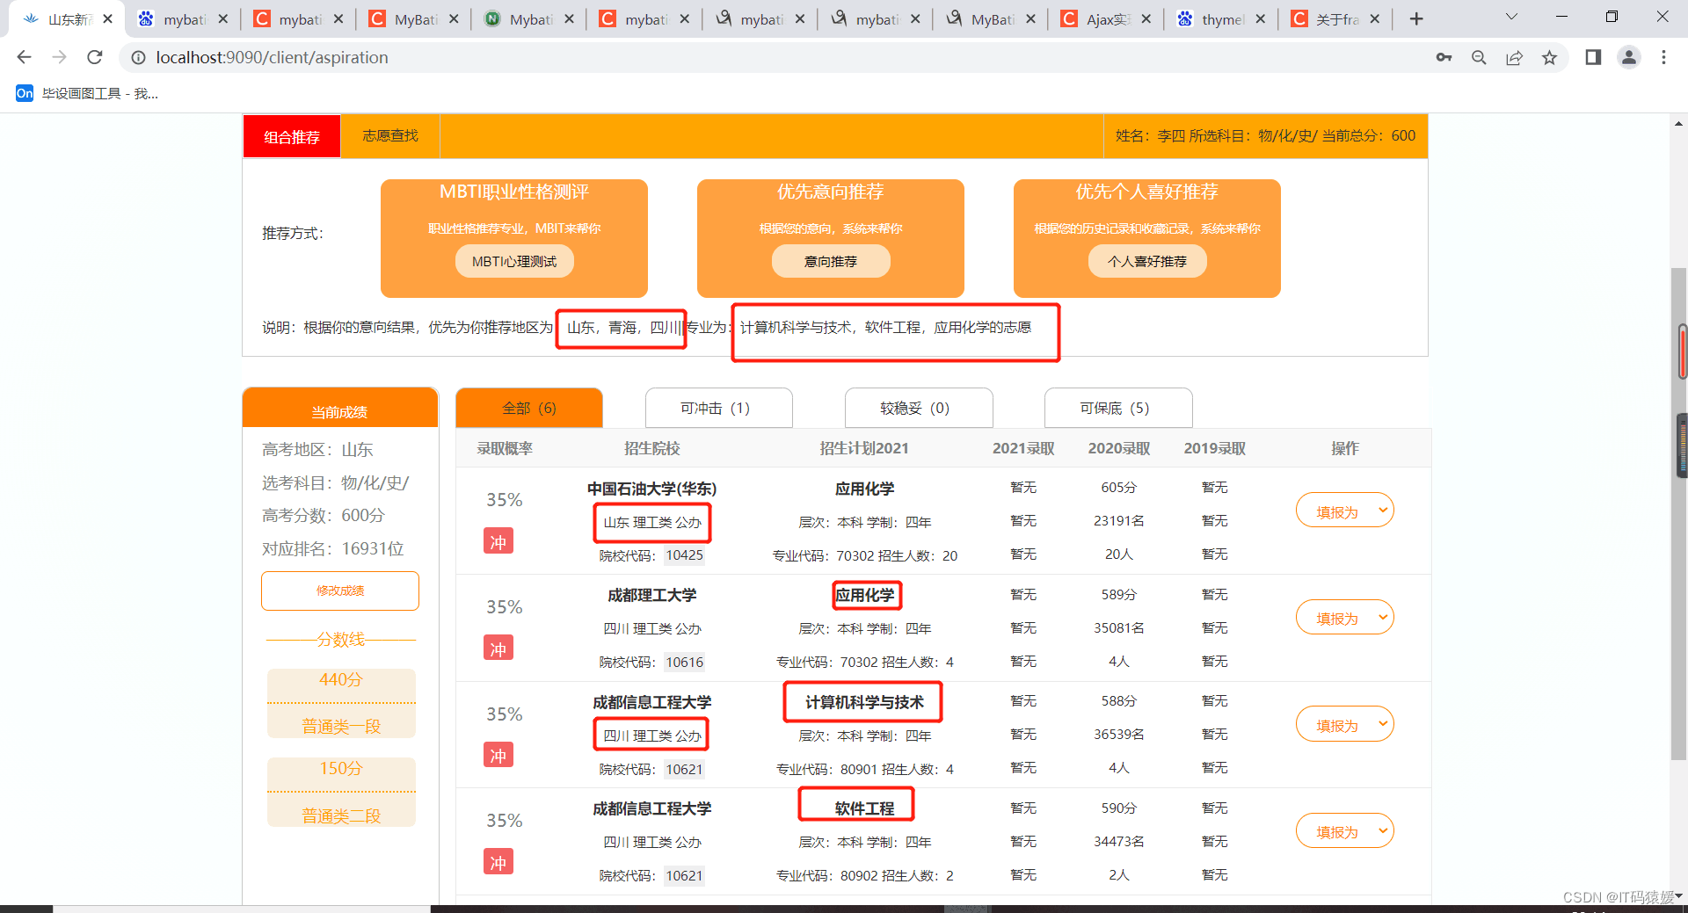Image resolution: width=1688 pixels, height=913 pixels.
Task: Click the 意向推荐 button
Action: pyautogui.click(x=831, y=261)
